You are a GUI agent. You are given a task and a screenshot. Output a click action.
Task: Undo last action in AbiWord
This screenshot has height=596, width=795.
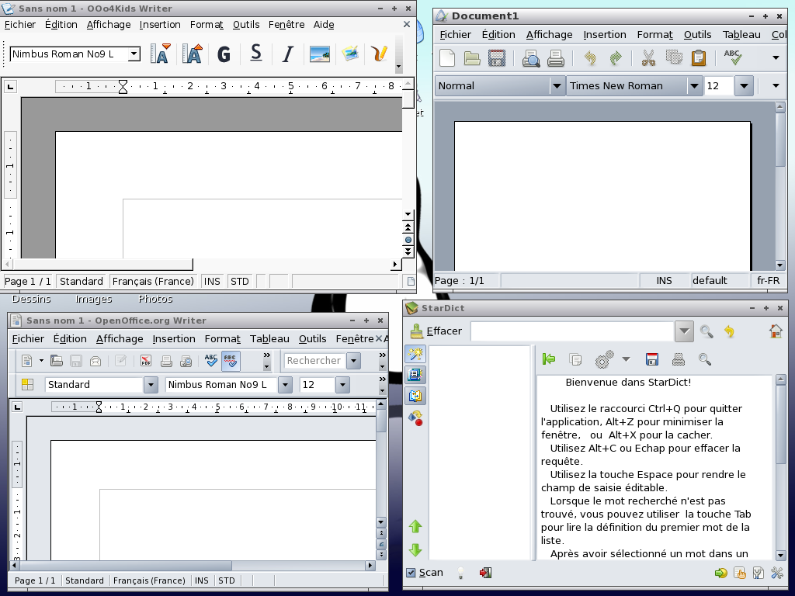(x=590, y=58)
